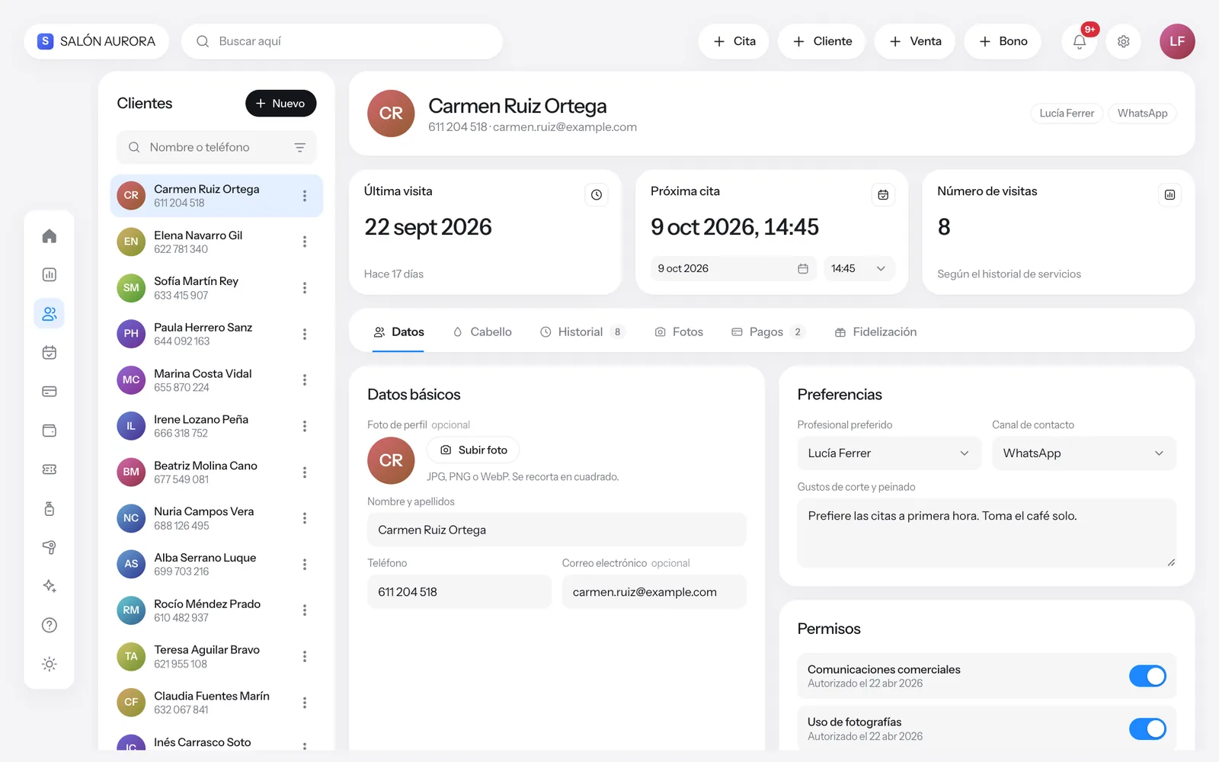Switch to the Cabello tab
This screenshot has width=1219, height=762.
[482, 332]
